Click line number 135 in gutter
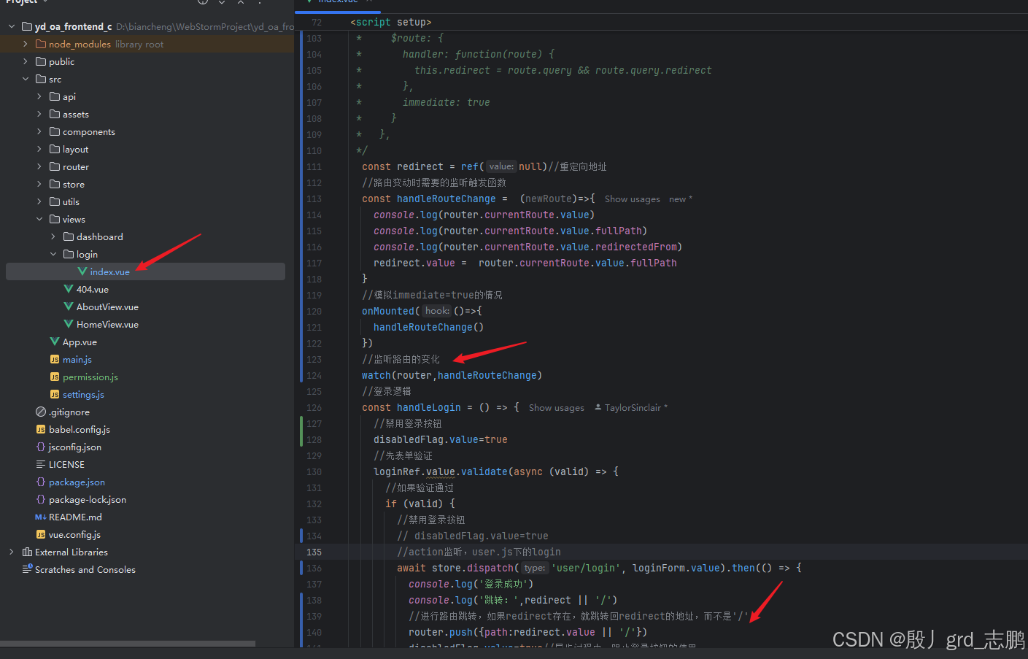 click(x=314, y=552)
